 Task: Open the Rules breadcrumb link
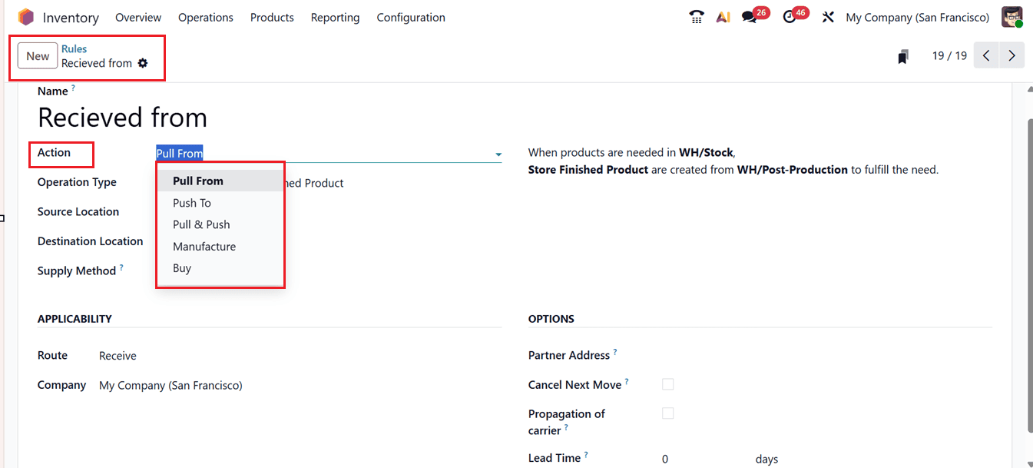(x=74, y=48)
